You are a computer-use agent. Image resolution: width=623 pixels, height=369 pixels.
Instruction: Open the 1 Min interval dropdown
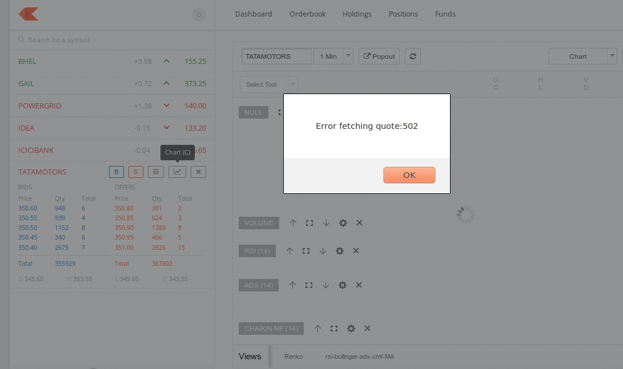point(333,56)
